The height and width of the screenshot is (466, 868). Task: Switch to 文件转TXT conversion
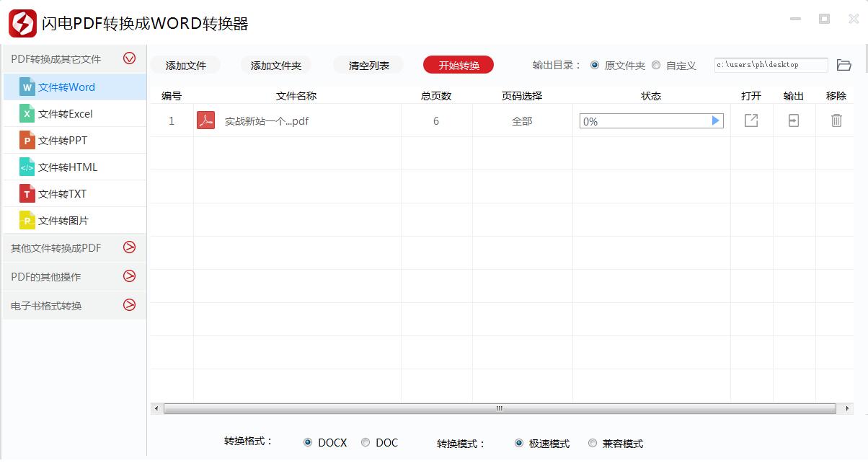63,193
